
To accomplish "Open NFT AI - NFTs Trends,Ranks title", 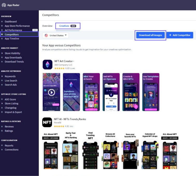I will click(x=70, y=119).
